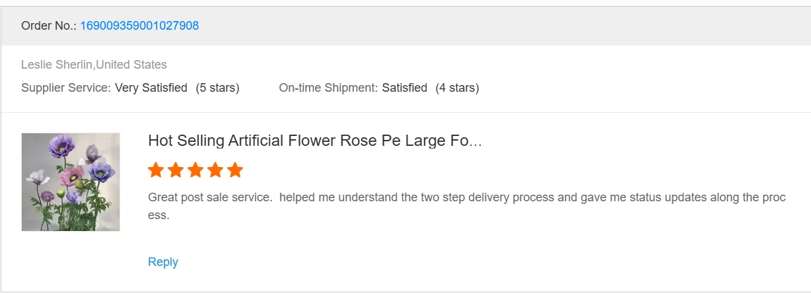Viewport: 811px width, 293px height.
Task: Click the first orange rating star
Action: coord(156,170)
